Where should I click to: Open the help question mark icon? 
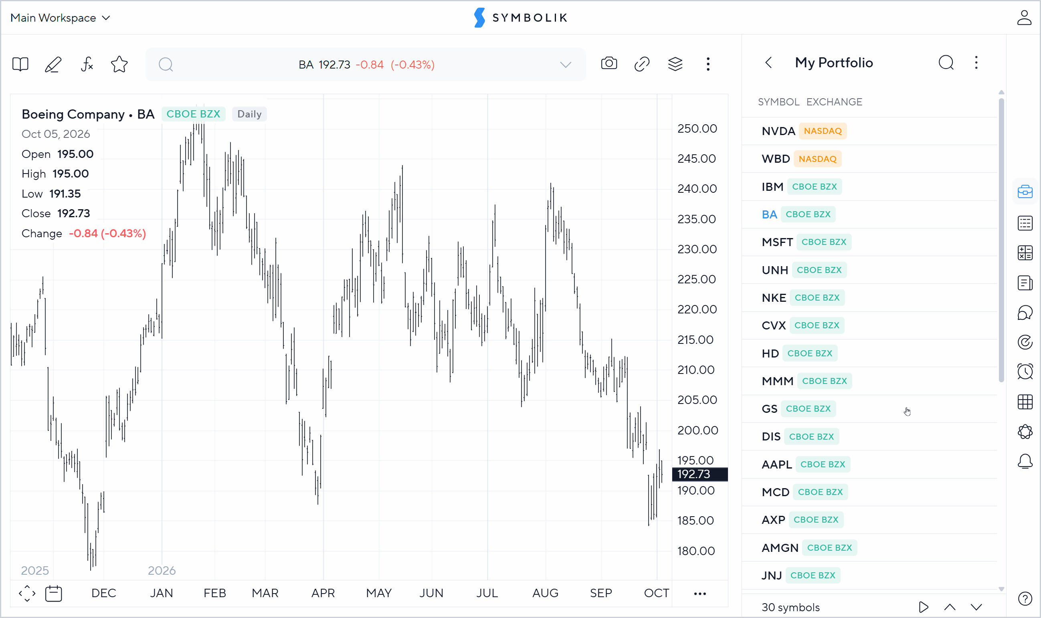tap(1025, 599)
